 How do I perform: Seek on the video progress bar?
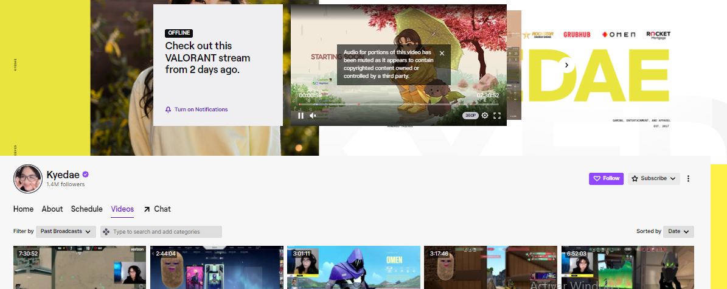[x=398, y=105]
